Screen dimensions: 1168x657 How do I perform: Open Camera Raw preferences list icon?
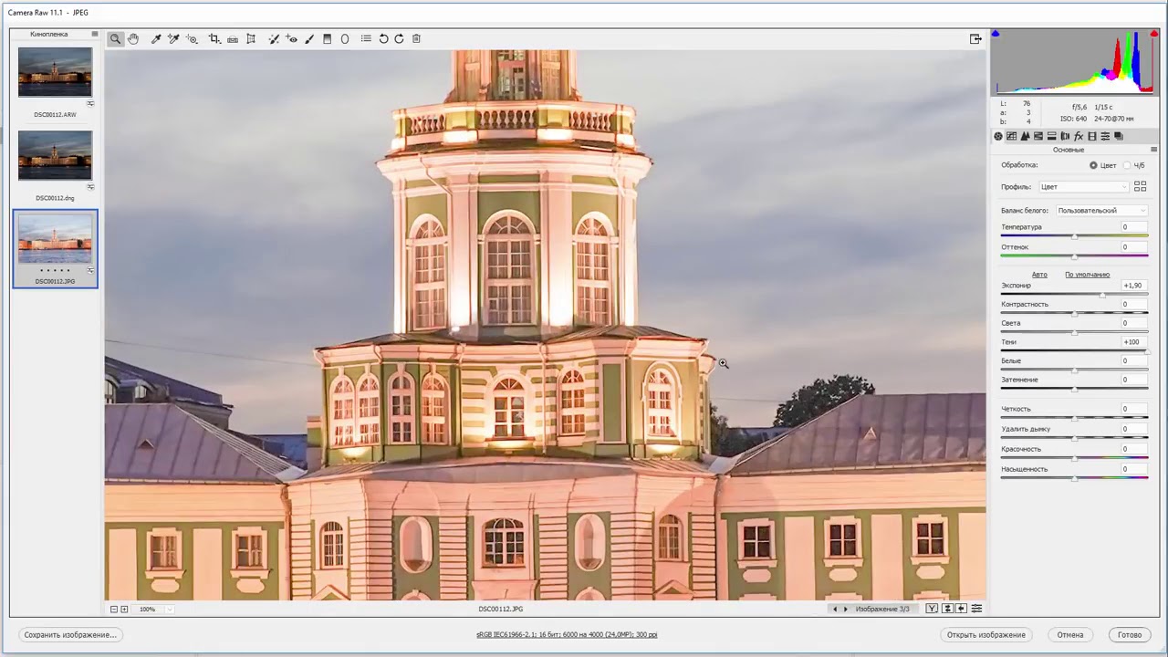(x=366, y=39)
